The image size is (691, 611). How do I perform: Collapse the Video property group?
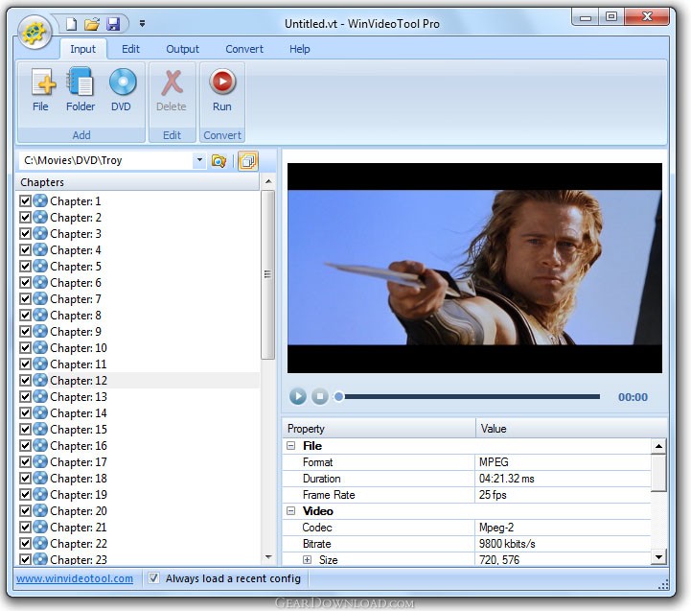(290, 511)
